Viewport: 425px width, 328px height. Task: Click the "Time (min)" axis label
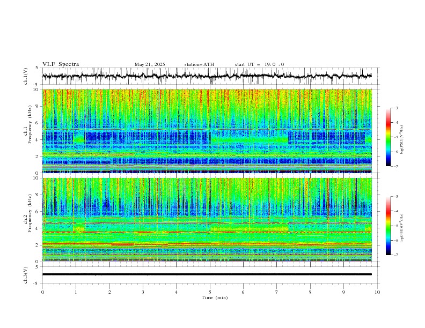[x=215, y=297]
